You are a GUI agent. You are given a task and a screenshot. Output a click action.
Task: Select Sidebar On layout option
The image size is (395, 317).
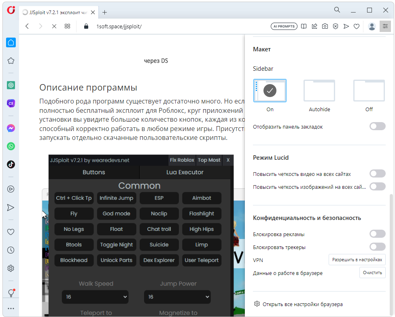click(270, 91)
